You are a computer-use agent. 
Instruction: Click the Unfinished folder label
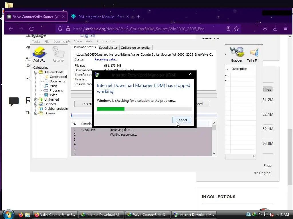point(52,100)
